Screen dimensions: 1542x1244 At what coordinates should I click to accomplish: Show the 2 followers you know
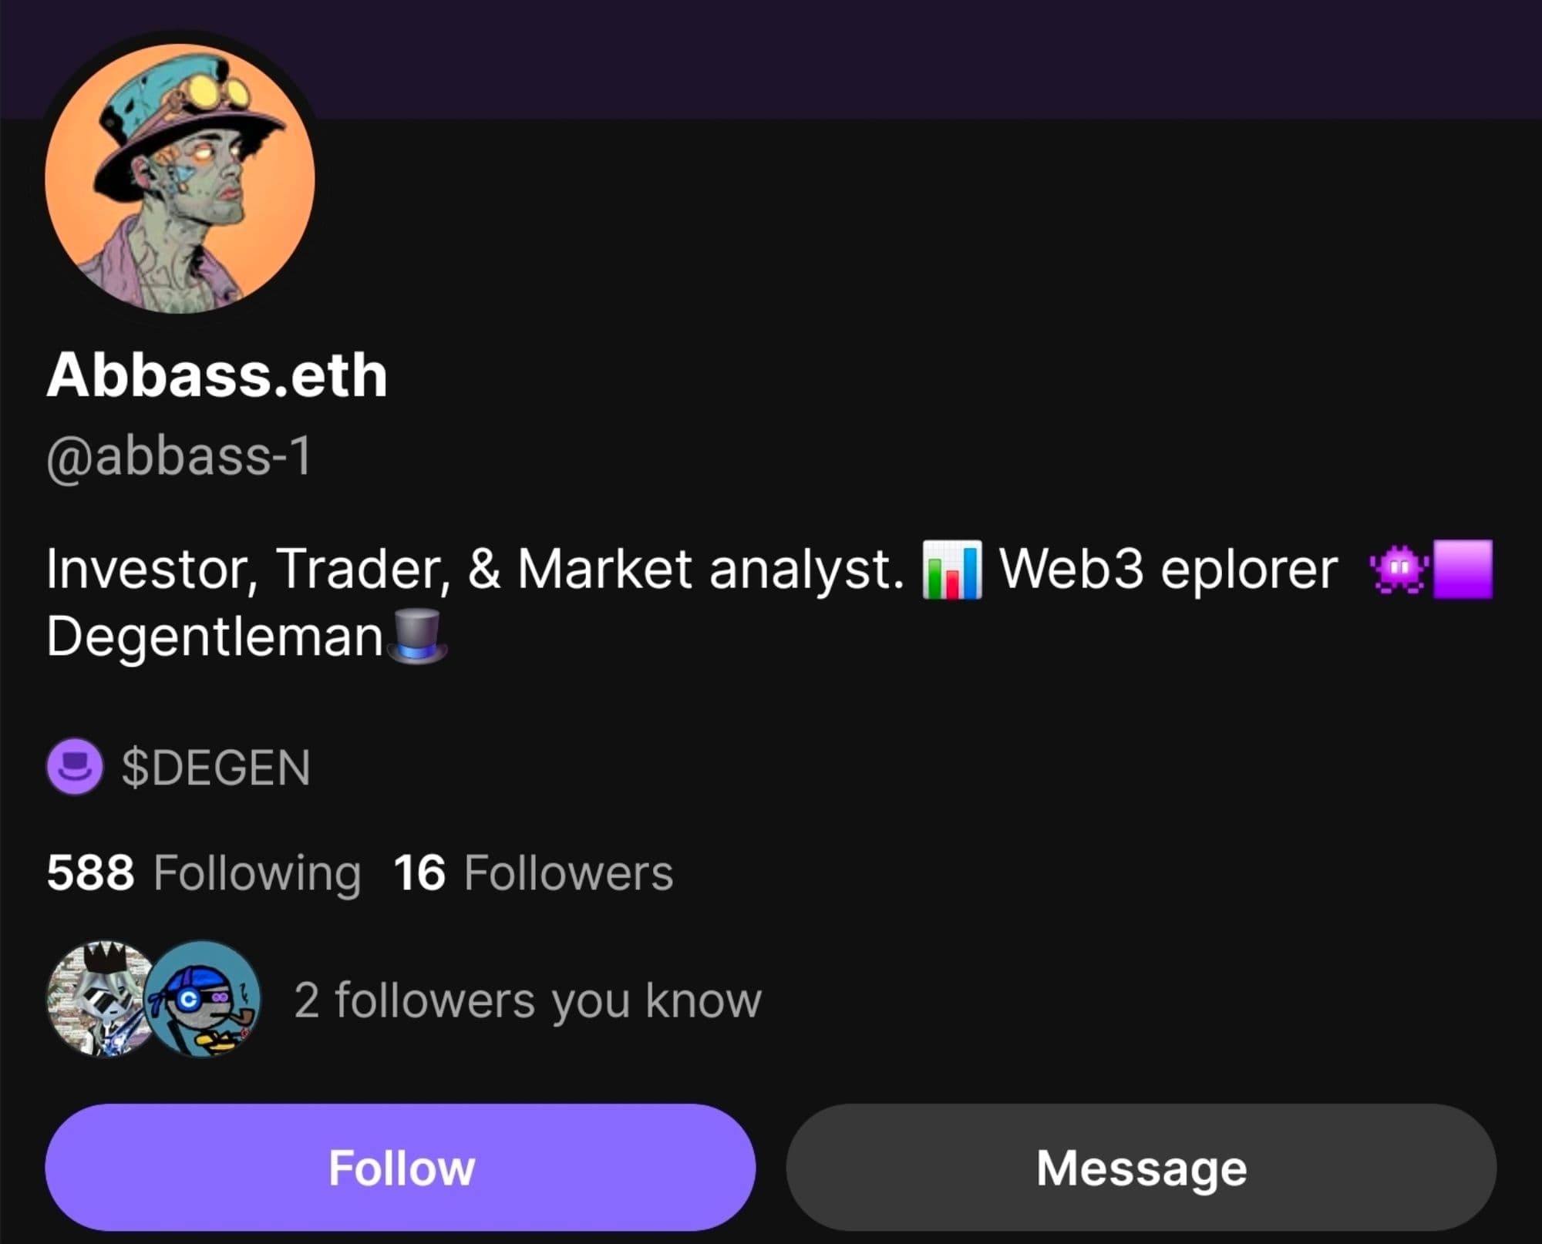click(x=527, y=1000)
